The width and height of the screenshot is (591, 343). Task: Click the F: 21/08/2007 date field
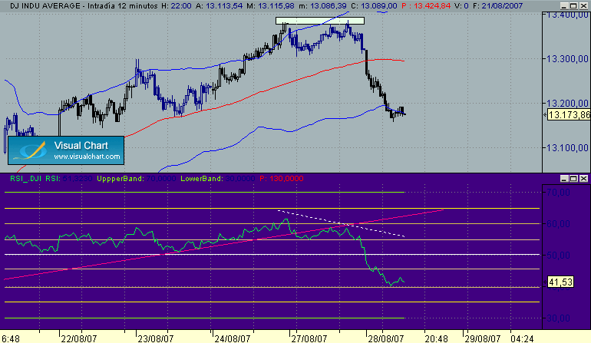[x=497, y=6]
